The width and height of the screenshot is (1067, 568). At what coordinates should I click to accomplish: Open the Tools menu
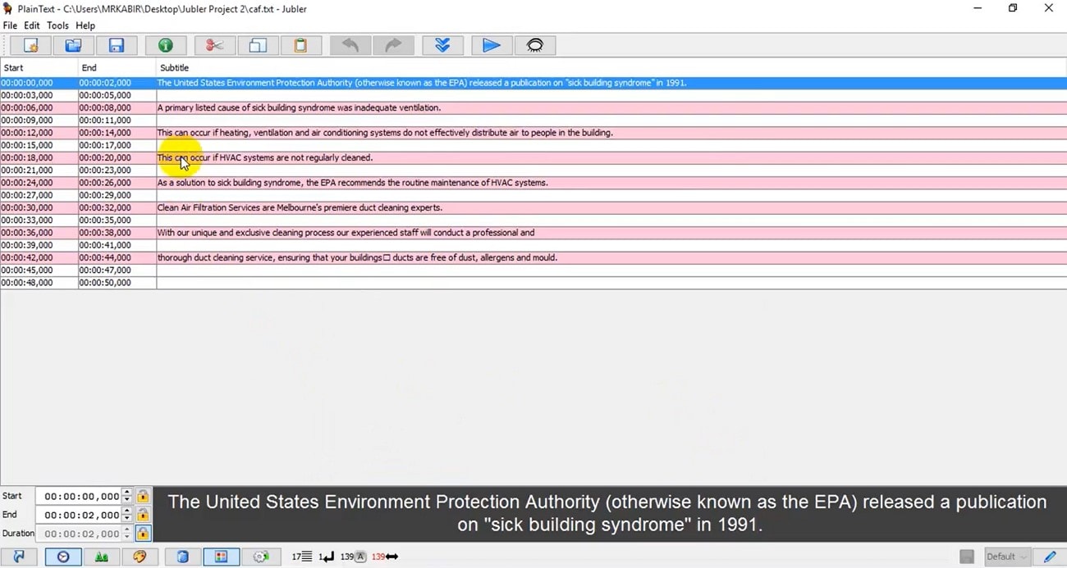click(x=57, y=25)
